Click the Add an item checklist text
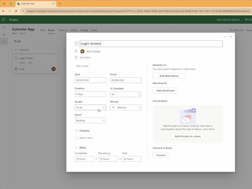Image resolution: width=252 pixels, height=189 pixels. [86, 138]
